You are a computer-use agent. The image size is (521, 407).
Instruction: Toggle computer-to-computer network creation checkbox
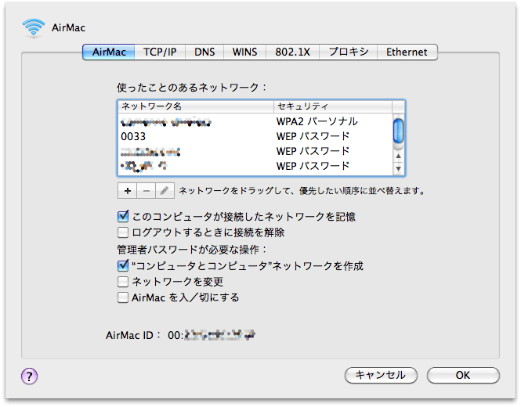coord(123,265)
